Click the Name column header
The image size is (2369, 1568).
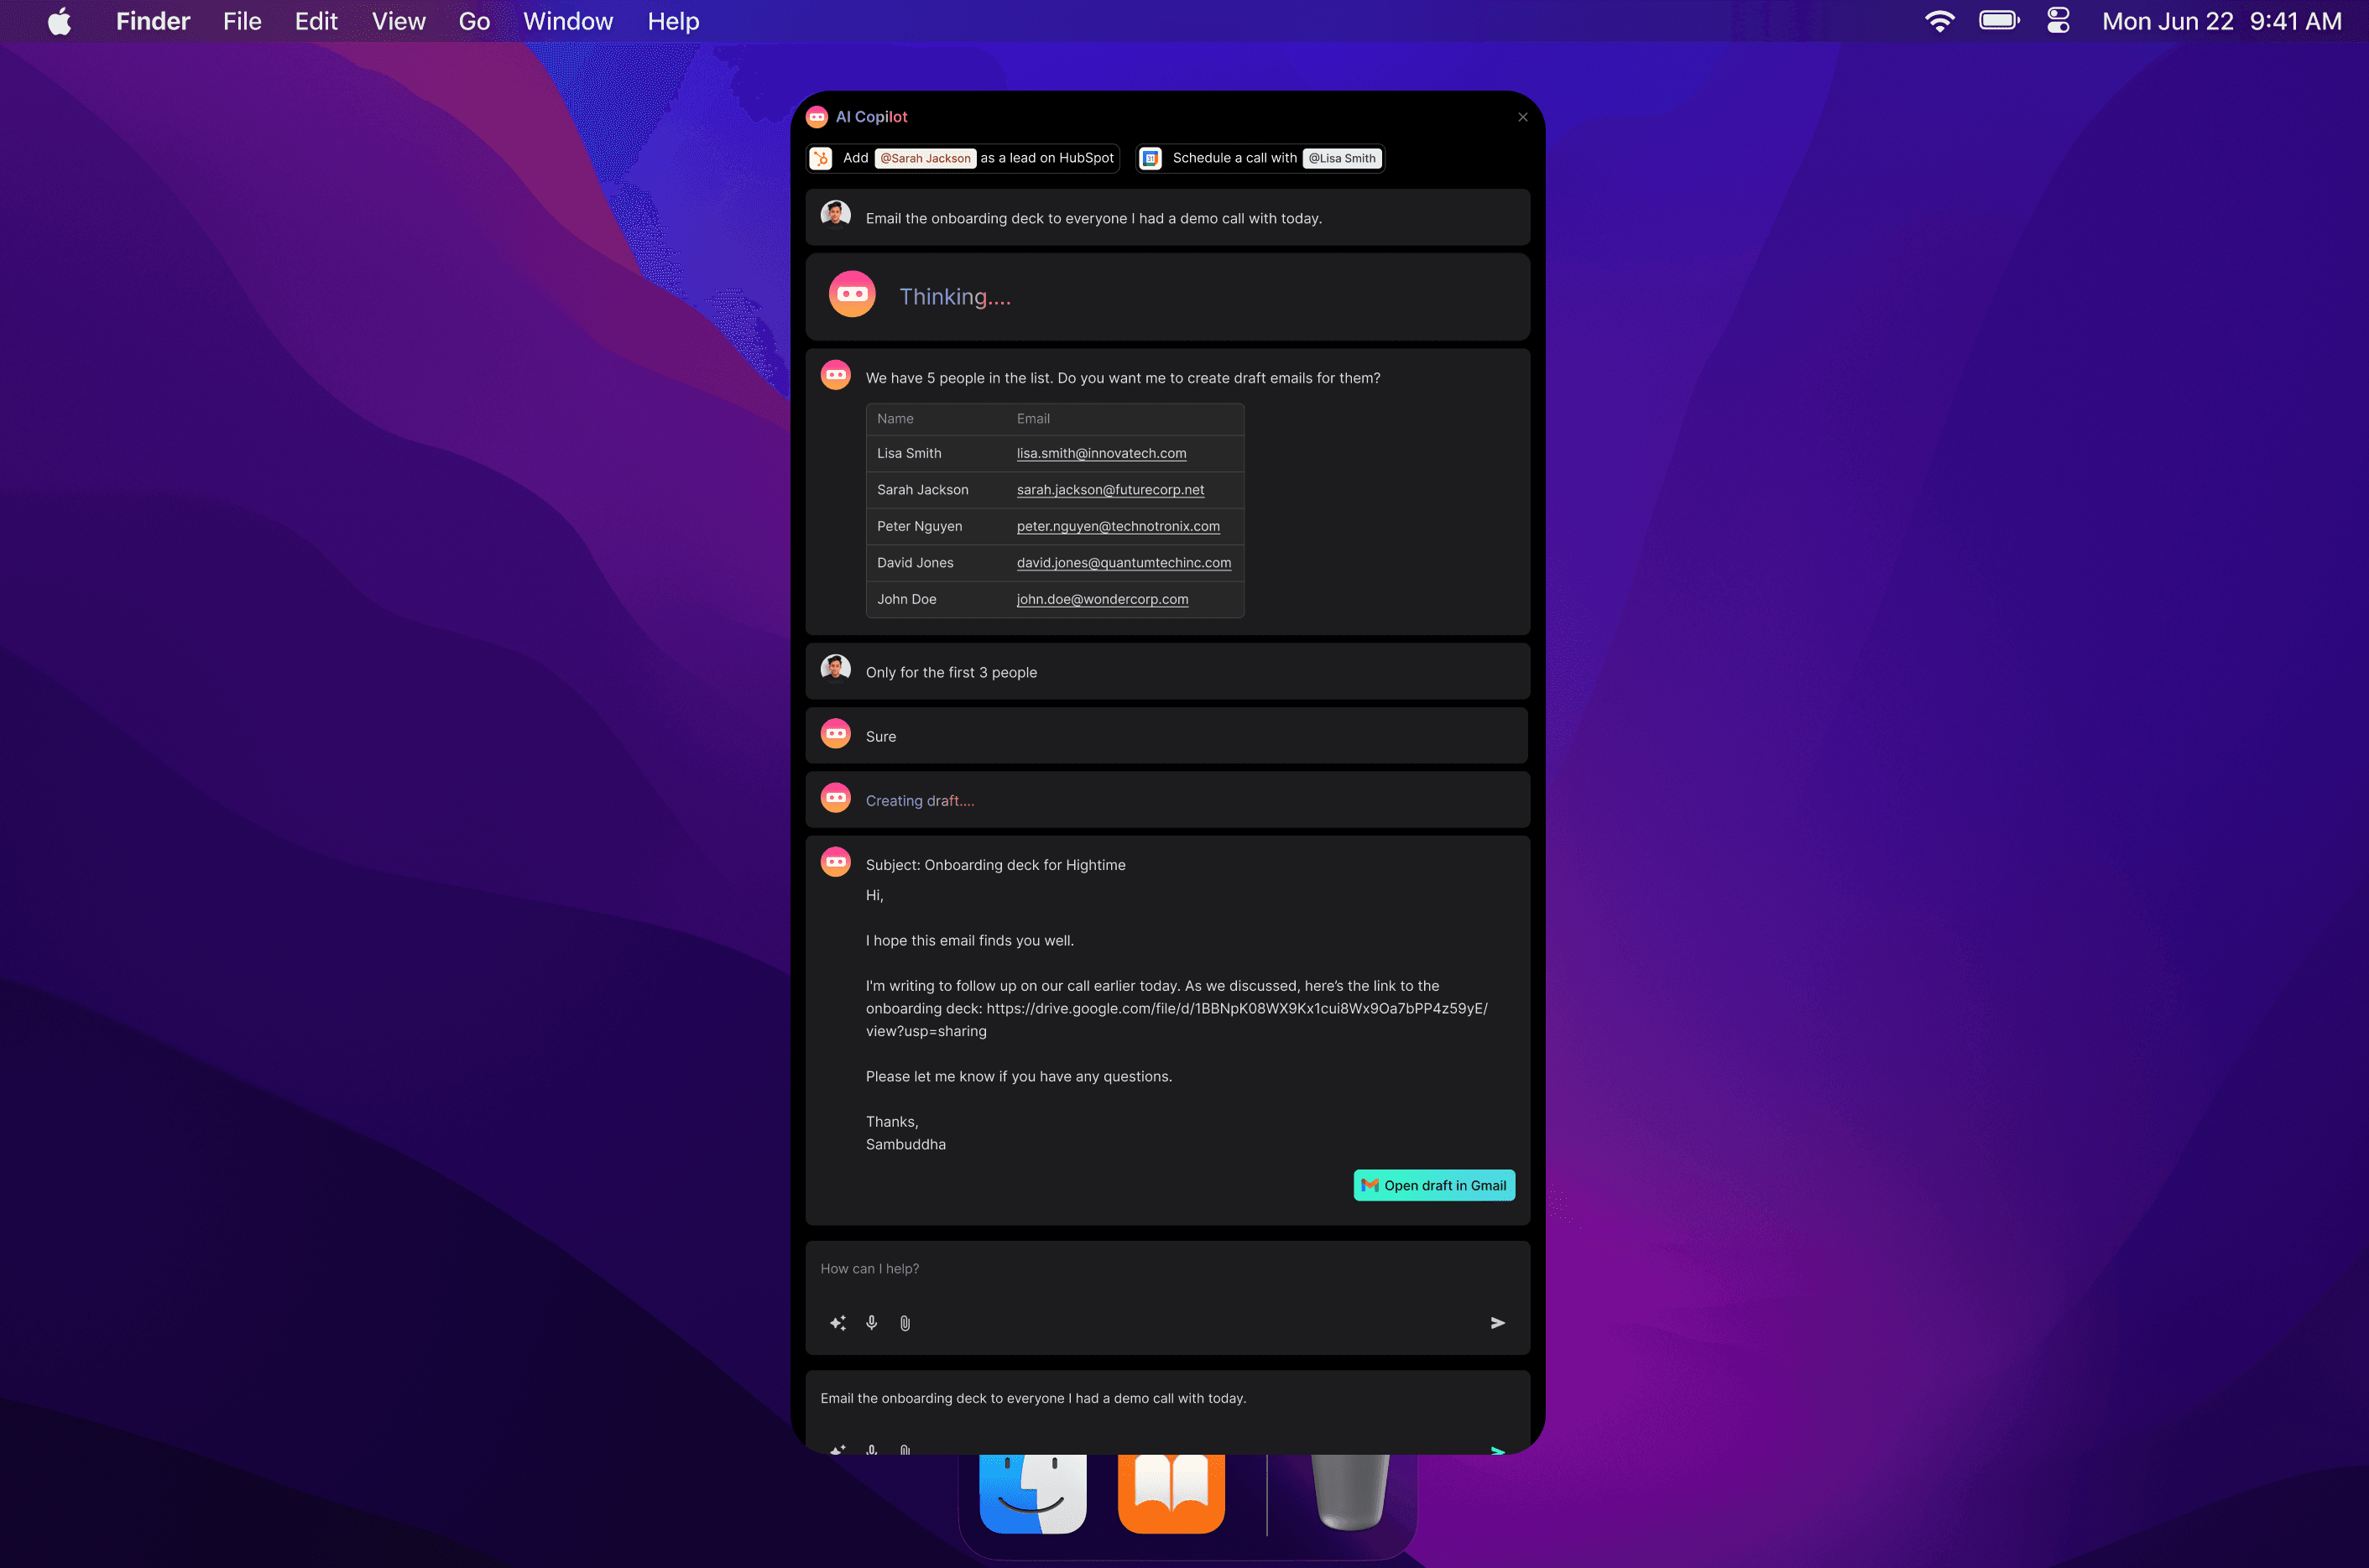(x=895, y=419)
